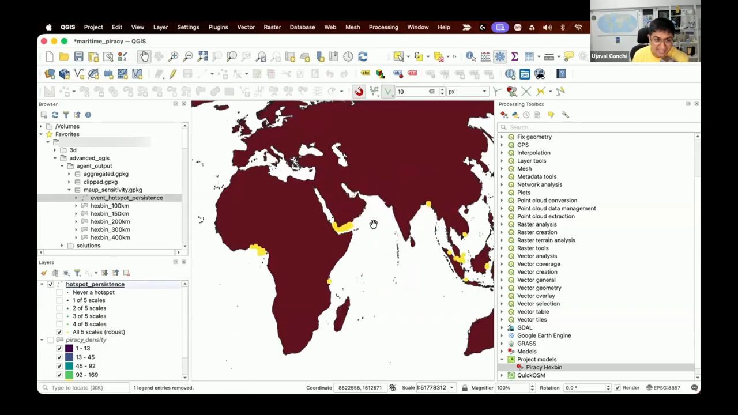Image resolution: width=738 pixels, height=415 pixels.
Task: Uncheck the '13 - 45' density class
Action: click(x=59, y=357)
